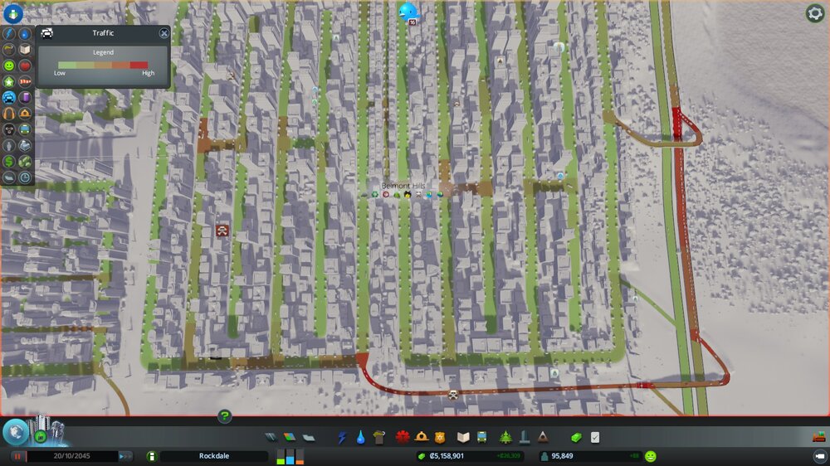Change the simulation speed arrows

tap(125, 456)
